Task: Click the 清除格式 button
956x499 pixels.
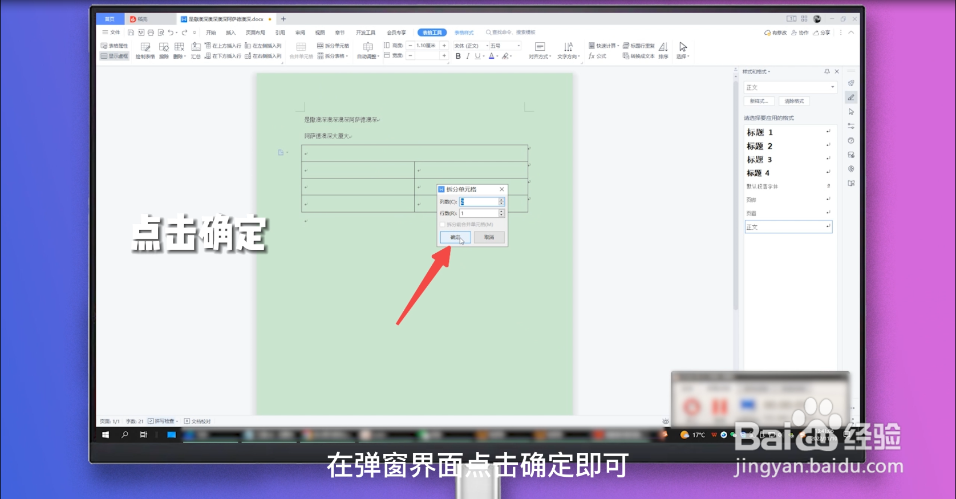Action: pyautogui.click(x=794, y=101)
